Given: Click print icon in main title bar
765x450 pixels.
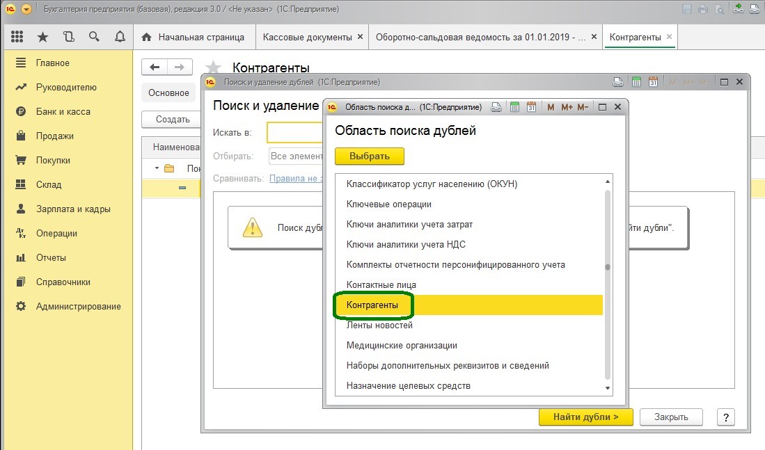Looking at the screenshot, I should (x=703, y=9).
